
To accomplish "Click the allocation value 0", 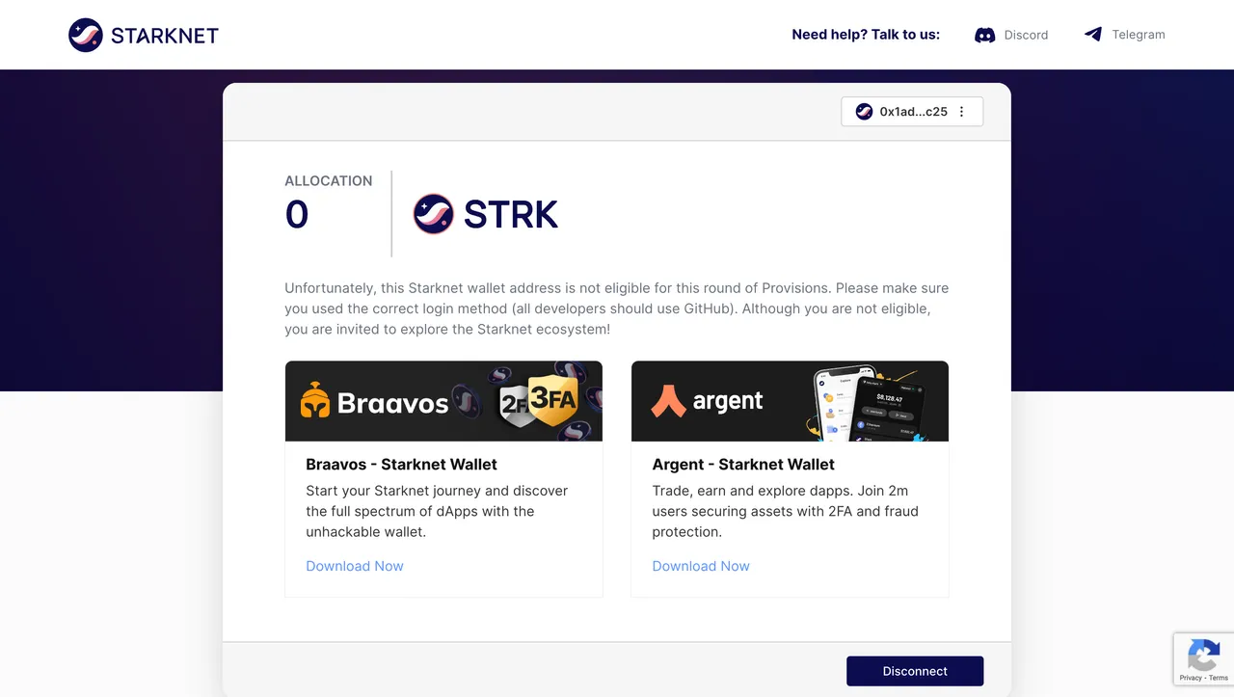I will click(297, 214).
